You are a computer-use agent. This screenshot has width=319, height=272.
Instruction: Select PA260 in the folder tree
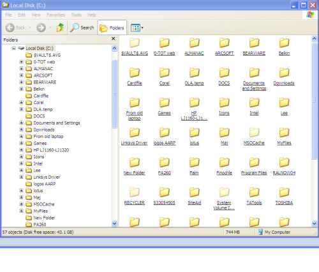(x=36, y=225)
